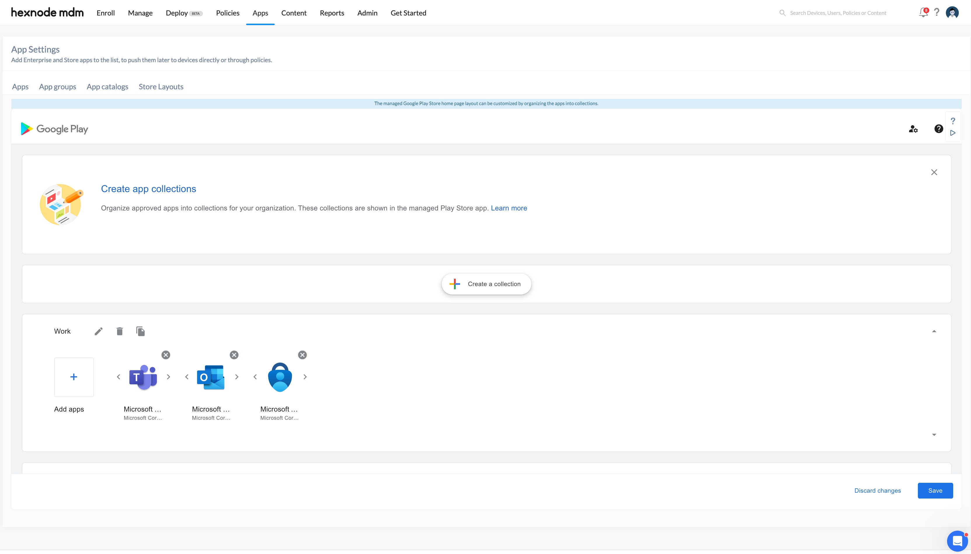Viewport: 971px width, 554px height.
Task: Move Work collection up with arrow
Action: [934, 331]
